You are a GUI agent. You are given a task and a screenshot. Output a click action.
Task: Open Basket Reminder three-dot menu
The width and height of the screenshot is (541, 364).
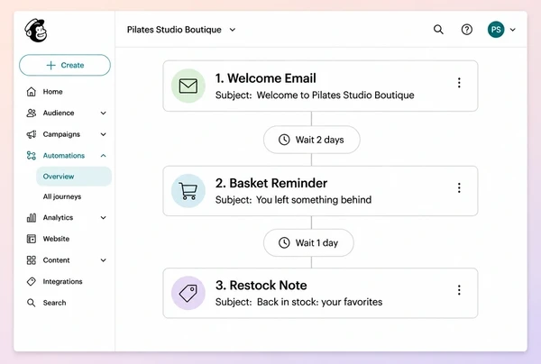459,188
